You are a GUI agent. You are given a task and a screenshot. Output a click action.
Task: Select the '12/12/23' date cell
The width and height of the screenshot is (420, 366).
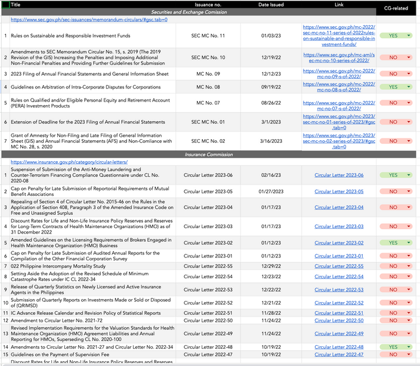pos(271,73)
